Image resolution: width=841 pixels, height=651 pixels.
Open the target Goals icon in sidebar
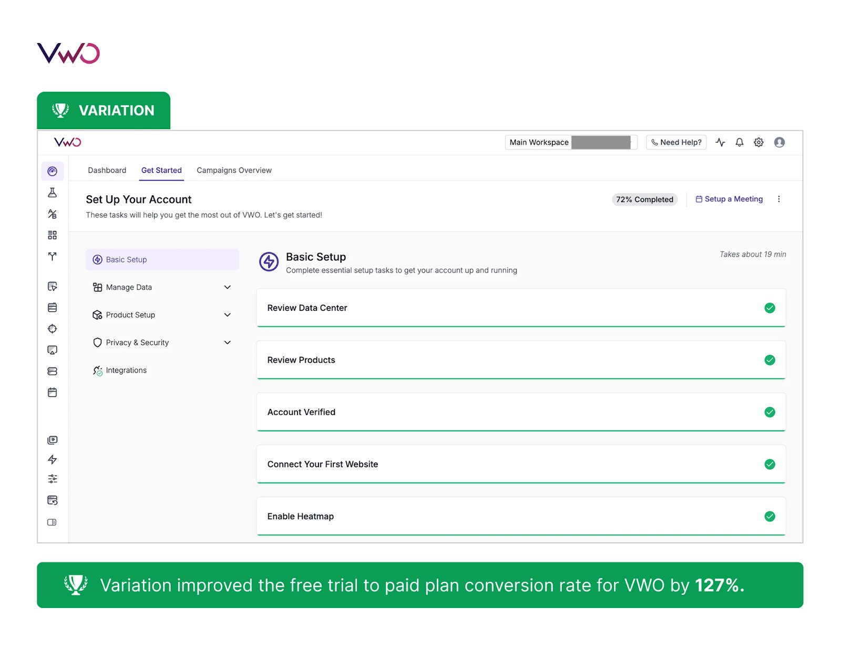click(52, 329)
